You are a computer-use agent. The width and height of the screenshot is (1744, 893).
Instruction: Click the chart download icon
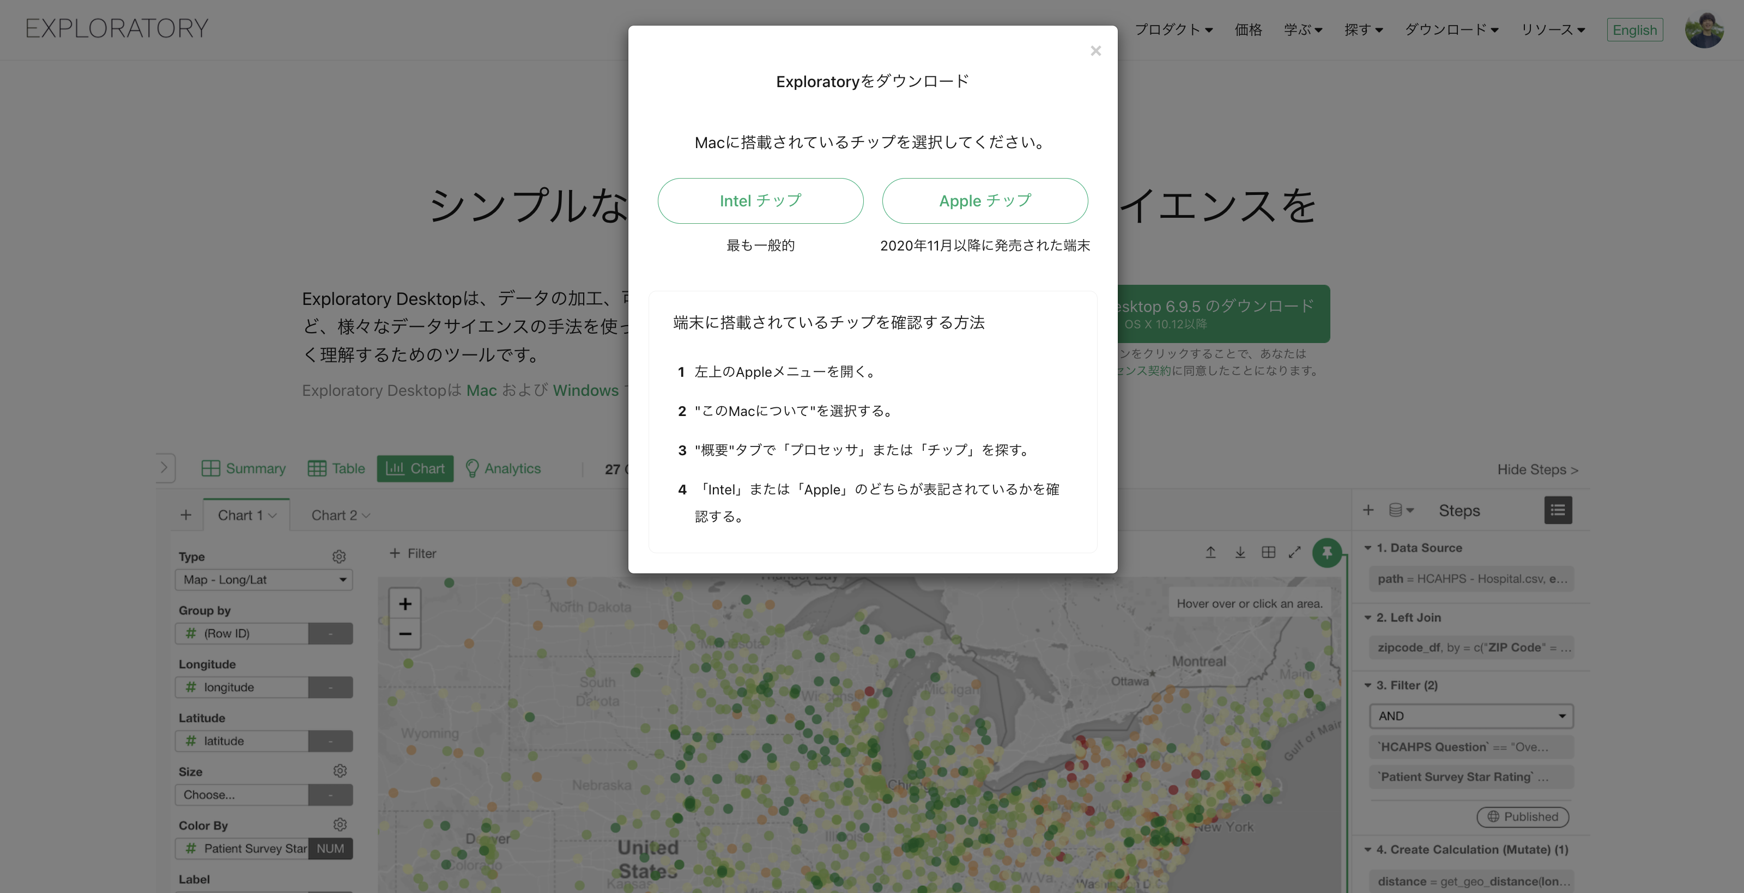tap(1240, 553)
